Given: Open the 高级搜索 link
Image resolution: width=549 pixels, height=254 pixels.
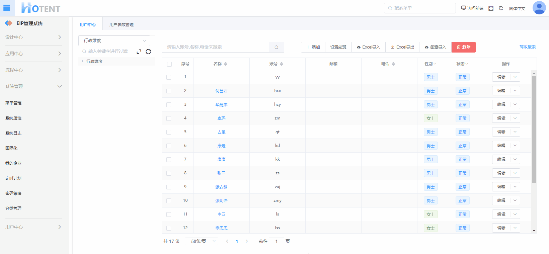Looking at the screenshot, I should [x=527, y=47].
